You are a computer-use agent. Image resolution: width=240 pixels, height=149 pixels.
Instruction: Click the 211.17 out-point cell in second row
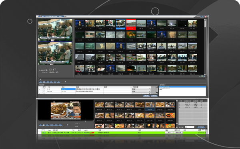click(x=68, y=91)
